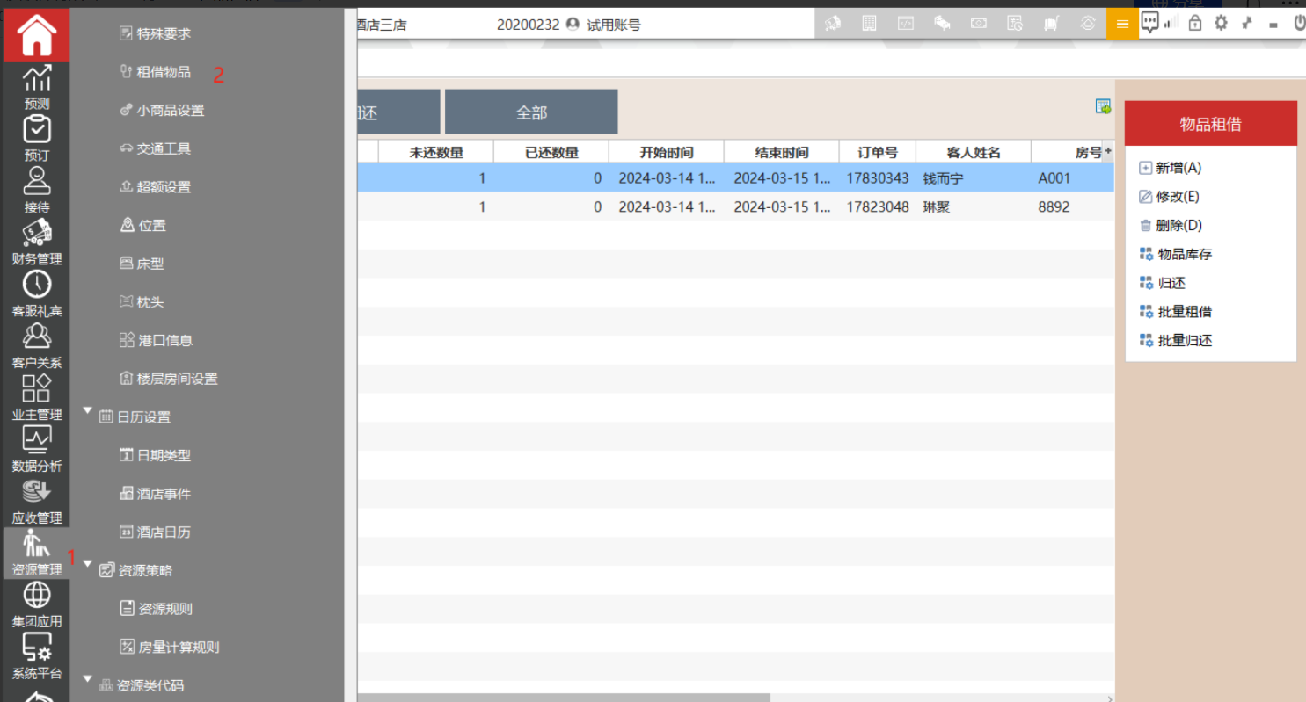Collapse the 资源类代码 tree section

coord(88,679)
